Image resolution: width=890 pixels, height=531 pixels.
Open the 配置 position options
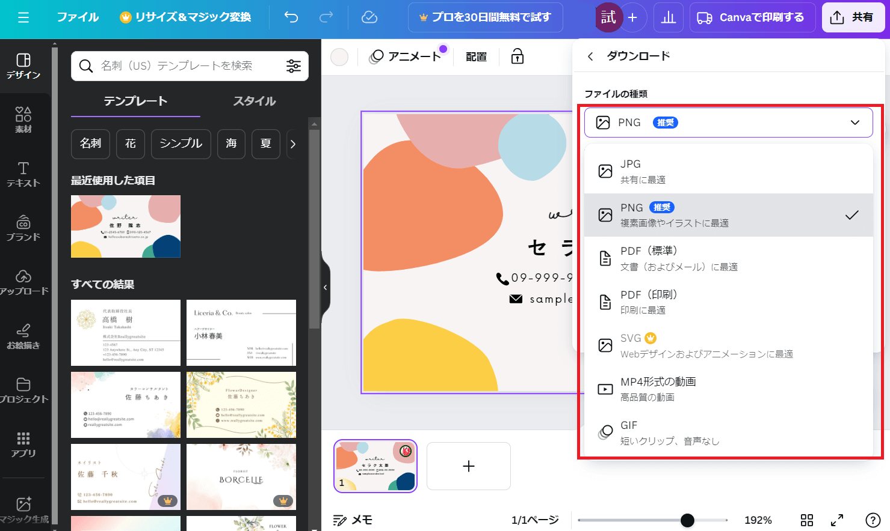click(476, 56)
